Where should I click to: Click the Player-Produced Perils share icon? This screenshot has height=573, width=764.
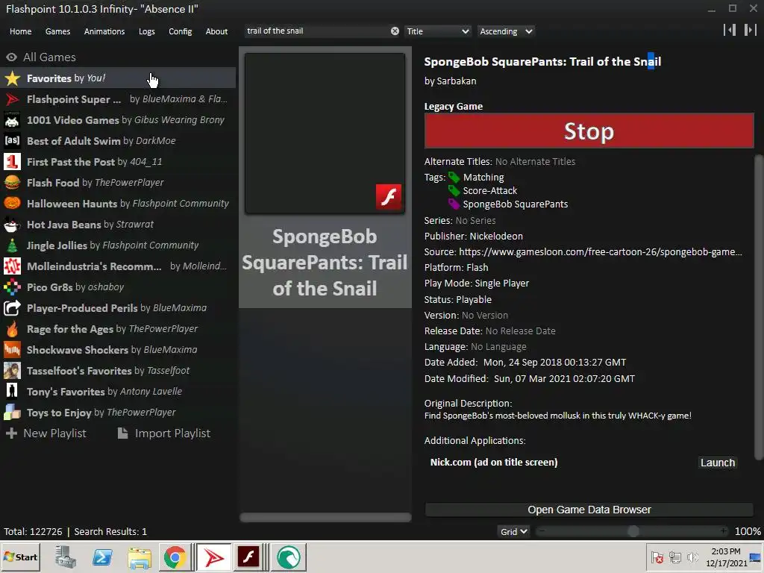pos(12,308)
